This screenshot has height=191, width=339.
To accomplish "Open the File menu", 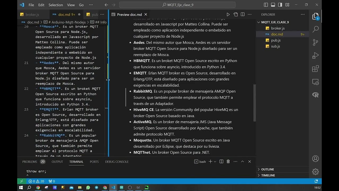I will pos(31,5).
